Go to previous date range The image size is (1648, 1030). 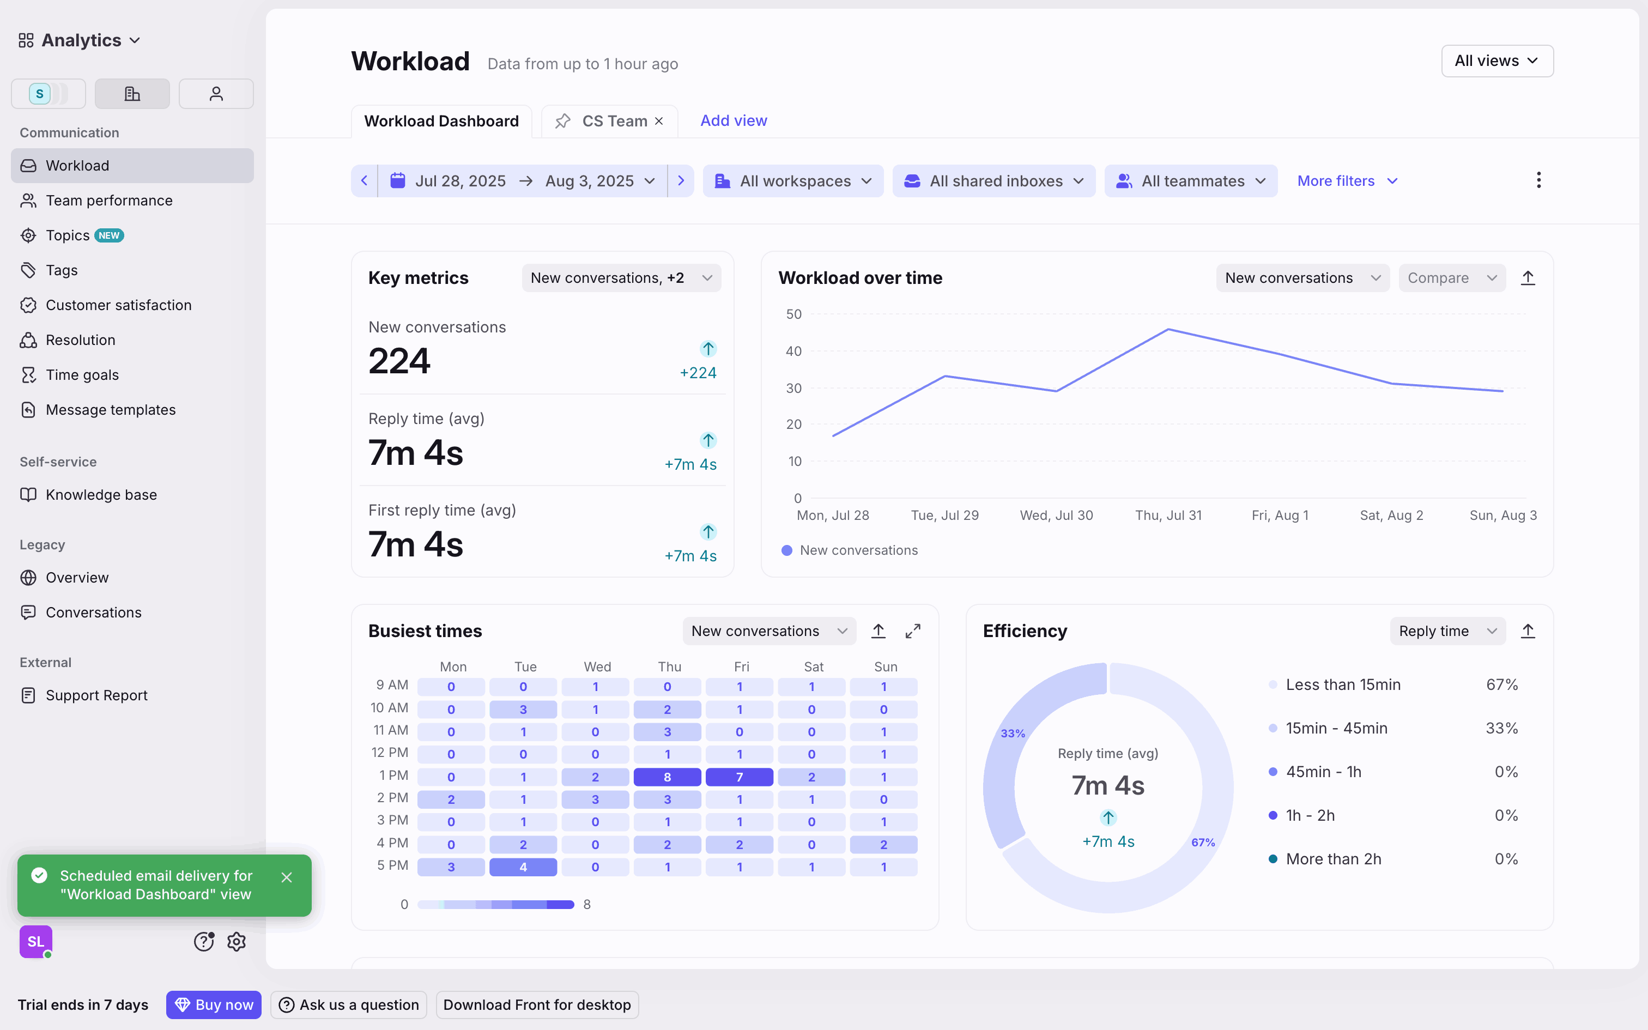pos(365,180)
